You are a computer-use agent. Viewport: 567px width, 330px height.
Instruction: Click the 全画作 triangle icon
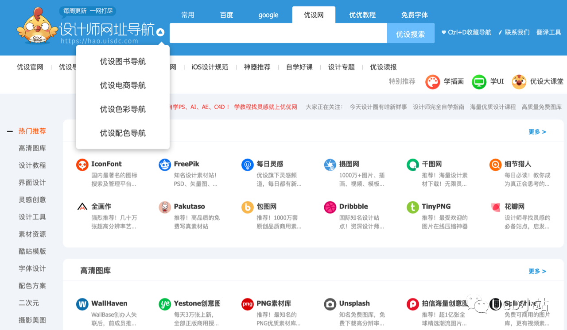pos(82,207)
